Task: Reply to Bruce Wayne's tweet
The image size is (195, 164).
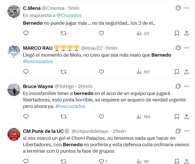Action: tap(26, 117)
